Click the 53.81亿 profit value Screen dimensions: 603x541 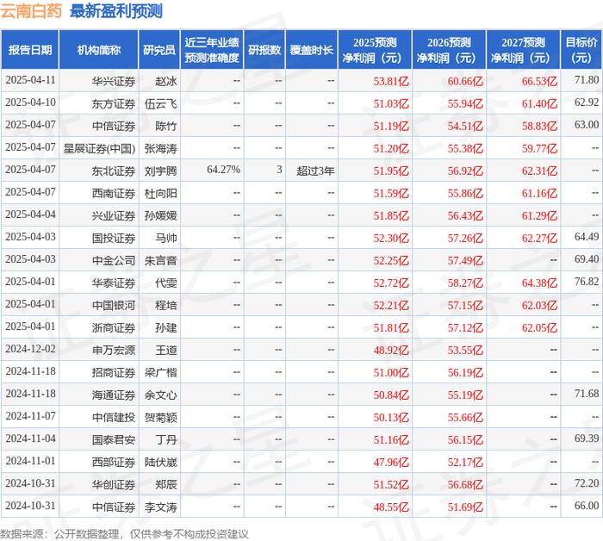[391, 81]
